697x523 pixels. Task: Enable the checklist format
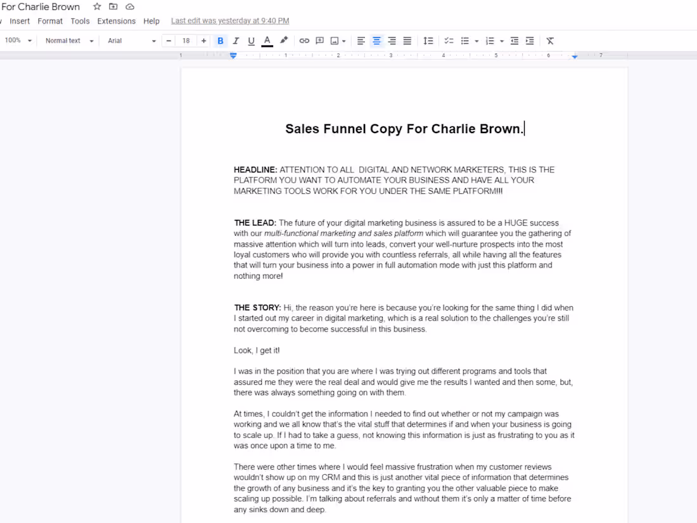(449, 41)
